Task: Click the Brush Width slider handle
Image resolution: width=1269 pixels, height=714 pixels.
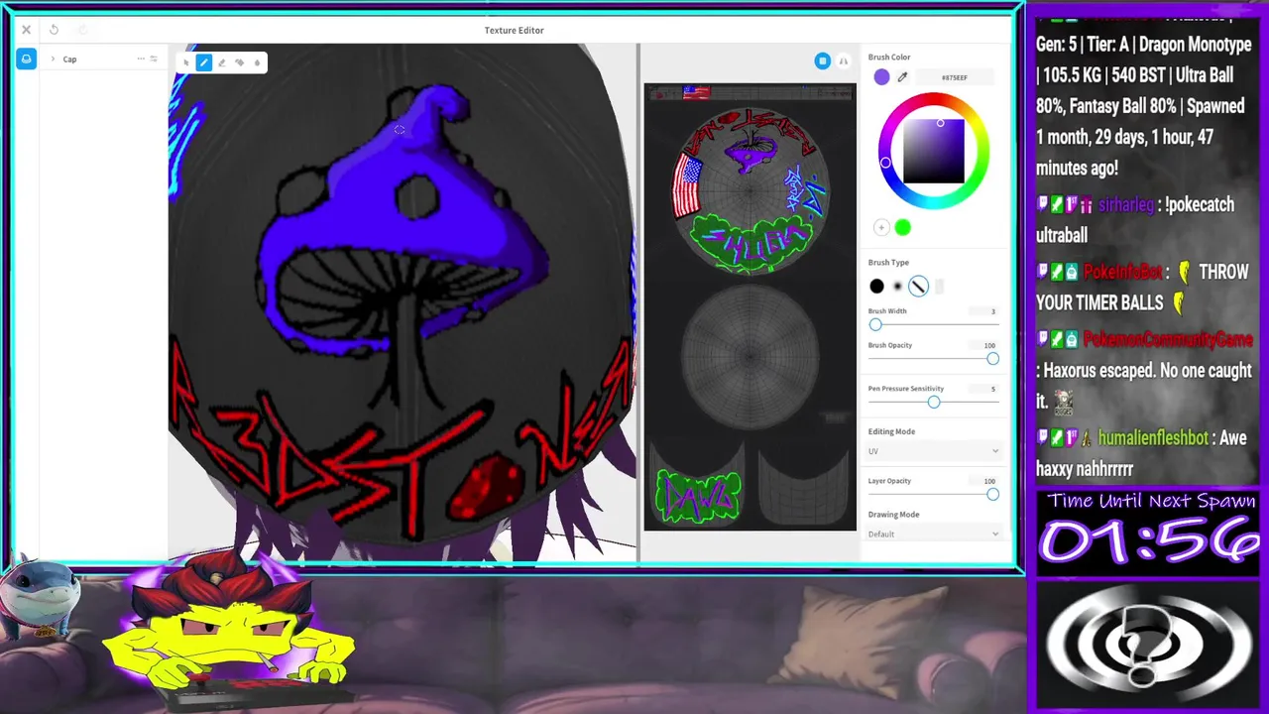Action: coord(875,324)
